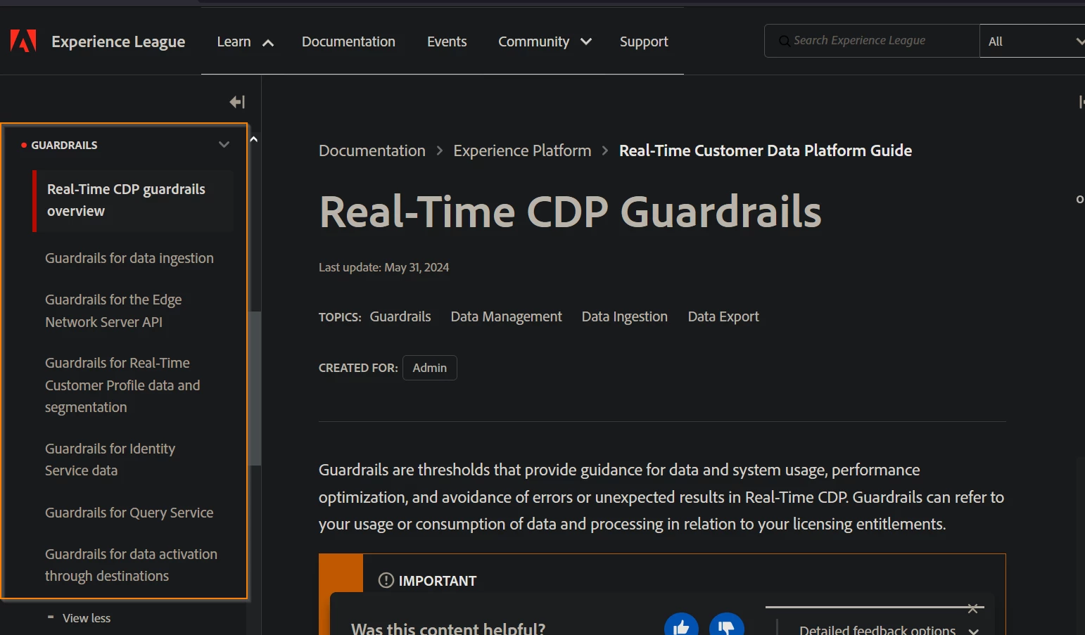Open Events in top navigation
The height and width of the screenshot is (635, 1085).
click(x=447, y=42)
